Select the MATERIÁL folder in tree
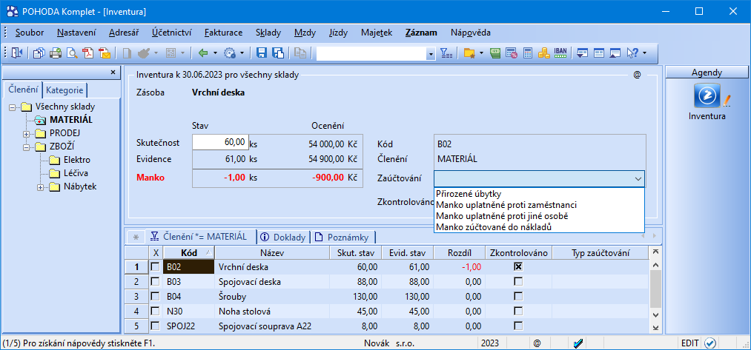The width and height of the screenshot is (751, 350). pyautogui.click(x=71, y=120)
